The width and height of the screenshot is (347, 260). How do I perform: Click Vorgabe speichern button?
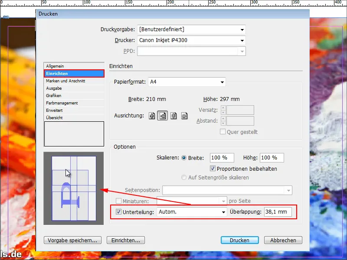click(72, 240)
